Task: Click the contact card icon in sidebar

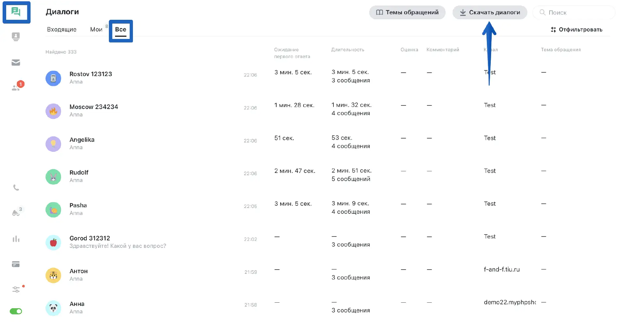Action: pos(16,37)
